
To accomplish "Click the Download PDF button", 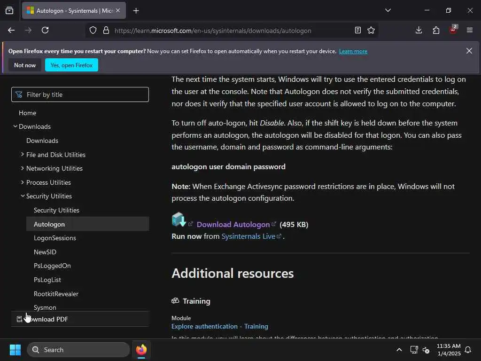I will (80, 319).
